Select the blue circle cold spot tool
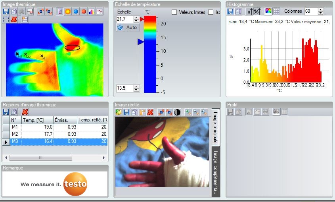335x202 pixels. pos(76,12)
